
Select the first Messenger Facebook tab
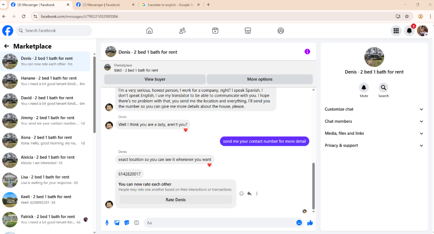click(40, 5)
